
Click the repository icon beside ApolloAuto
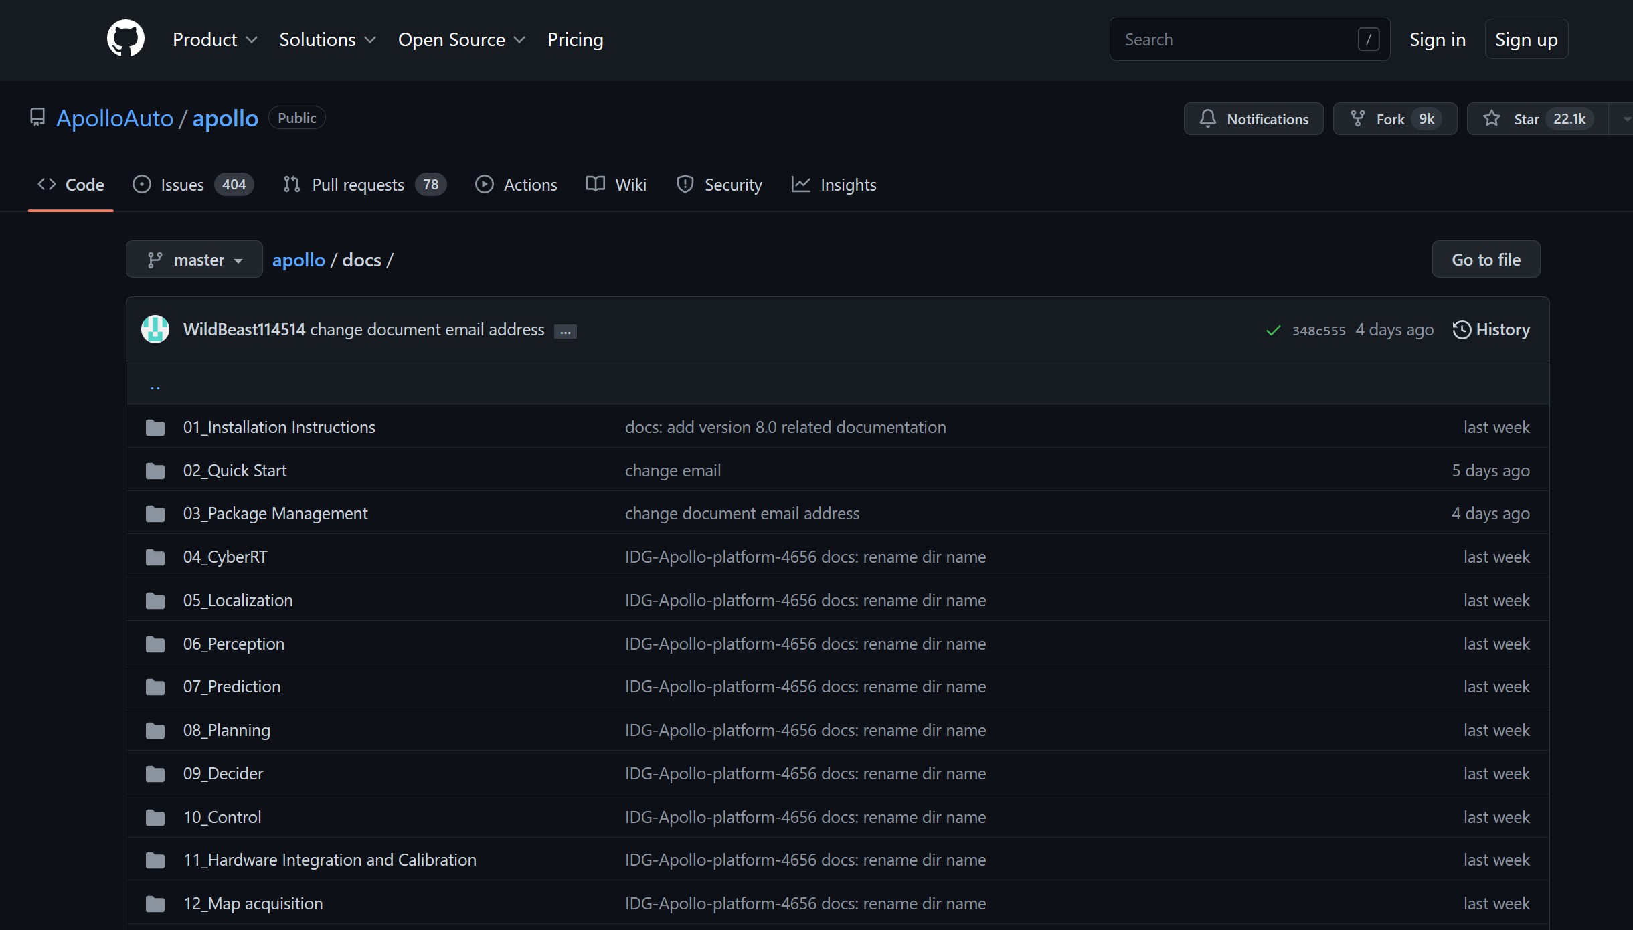(37, 118)
